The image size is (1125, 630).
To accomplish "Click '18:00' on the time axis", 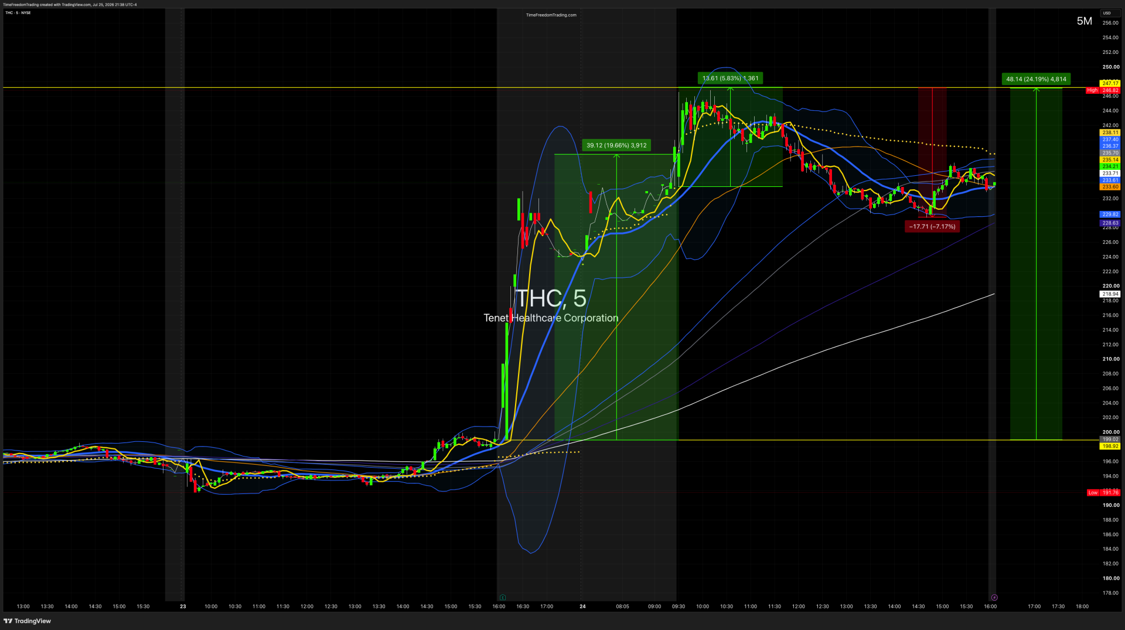I will (1082, 607).
